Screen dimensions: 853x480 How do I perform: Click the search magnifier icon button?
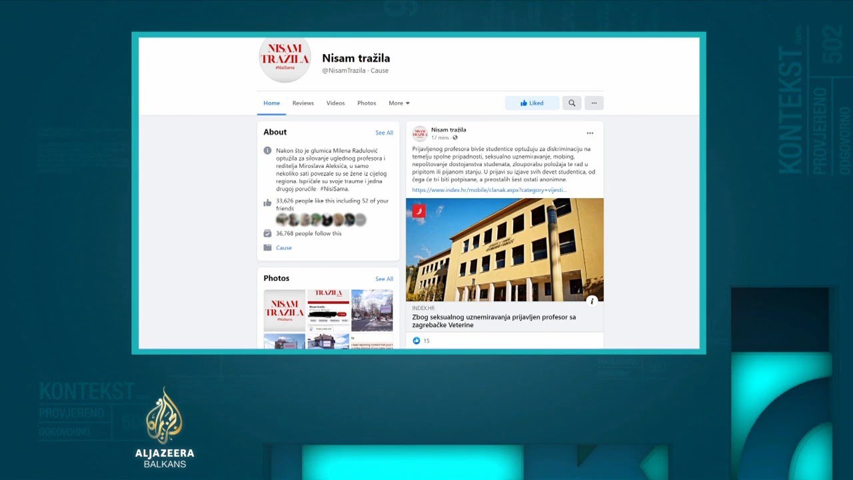tap(572, 103)
